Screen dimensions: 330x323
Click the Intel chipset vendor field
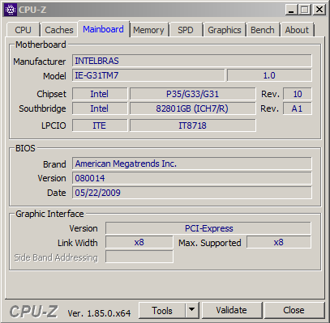tap(100, 94)
